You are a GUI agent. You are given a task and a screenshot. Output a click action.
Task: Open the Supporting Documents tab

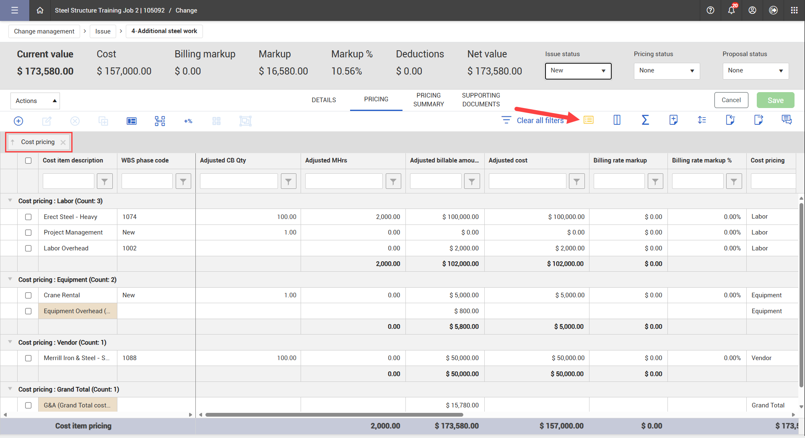[481, 100]
